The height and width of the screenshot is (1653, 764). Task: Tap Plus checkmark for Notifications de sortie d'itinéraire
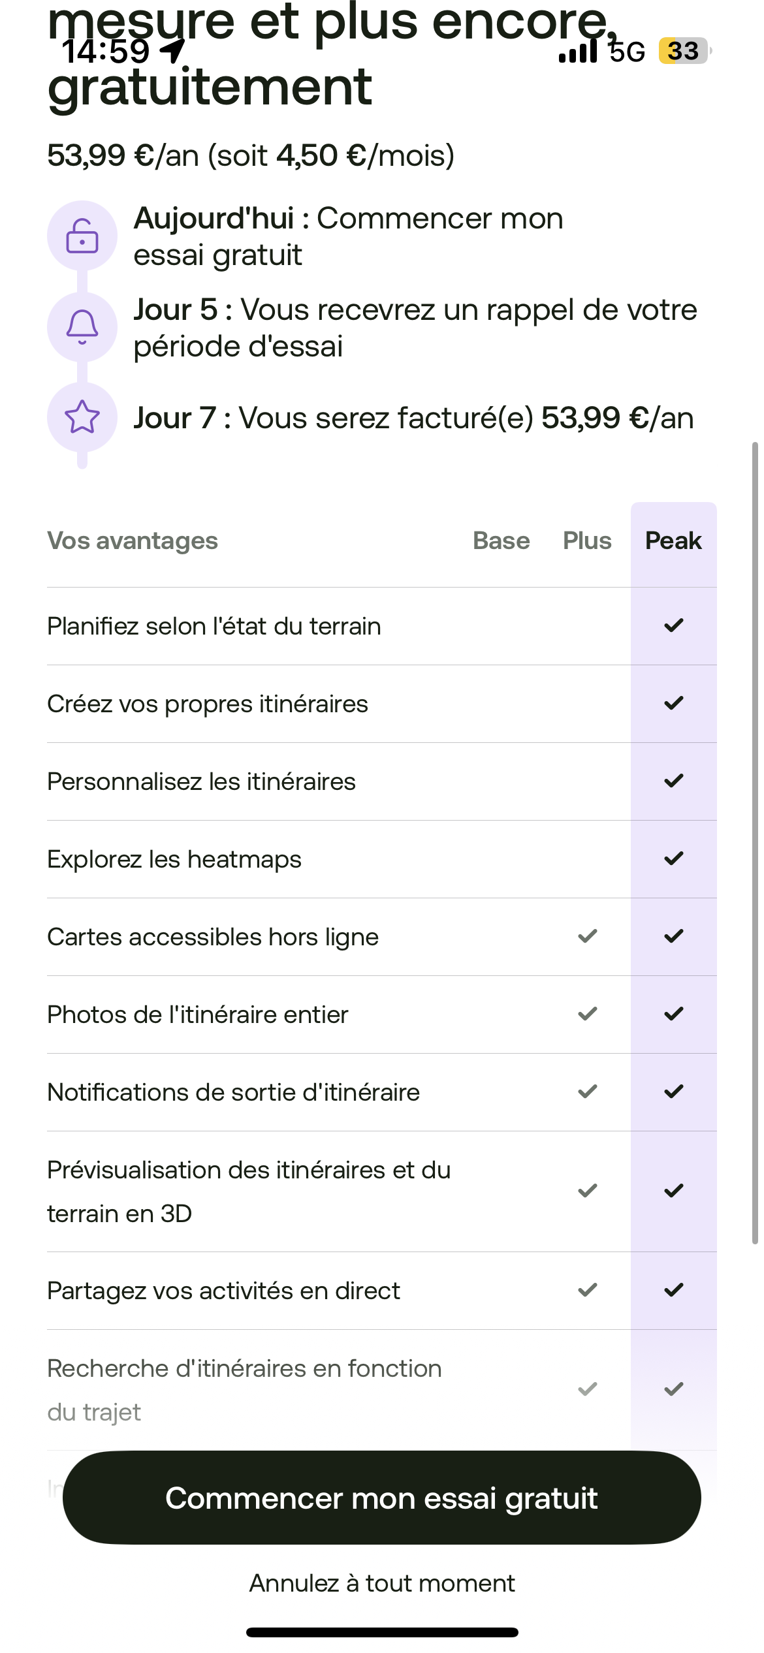pyautogui.click(x=588, y=1092)
